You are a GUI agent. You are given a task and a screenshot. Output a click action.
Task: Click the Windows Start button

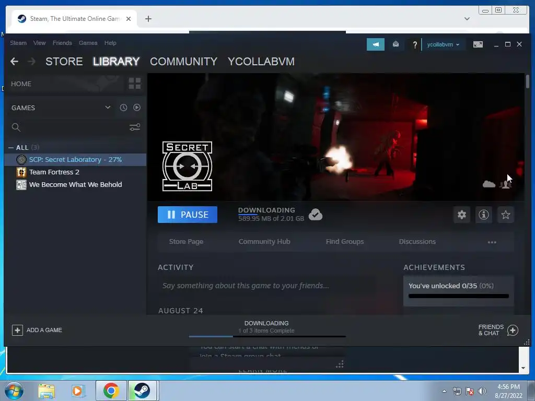[x=14, y=391]
